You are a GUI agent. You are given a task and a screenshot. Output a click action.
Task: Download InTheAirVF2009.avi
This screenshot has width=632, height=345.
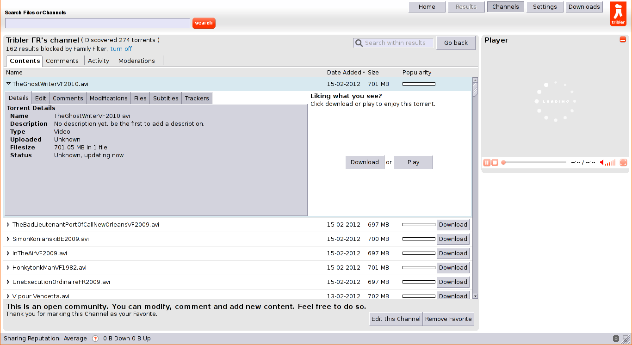tap(453, 253)
